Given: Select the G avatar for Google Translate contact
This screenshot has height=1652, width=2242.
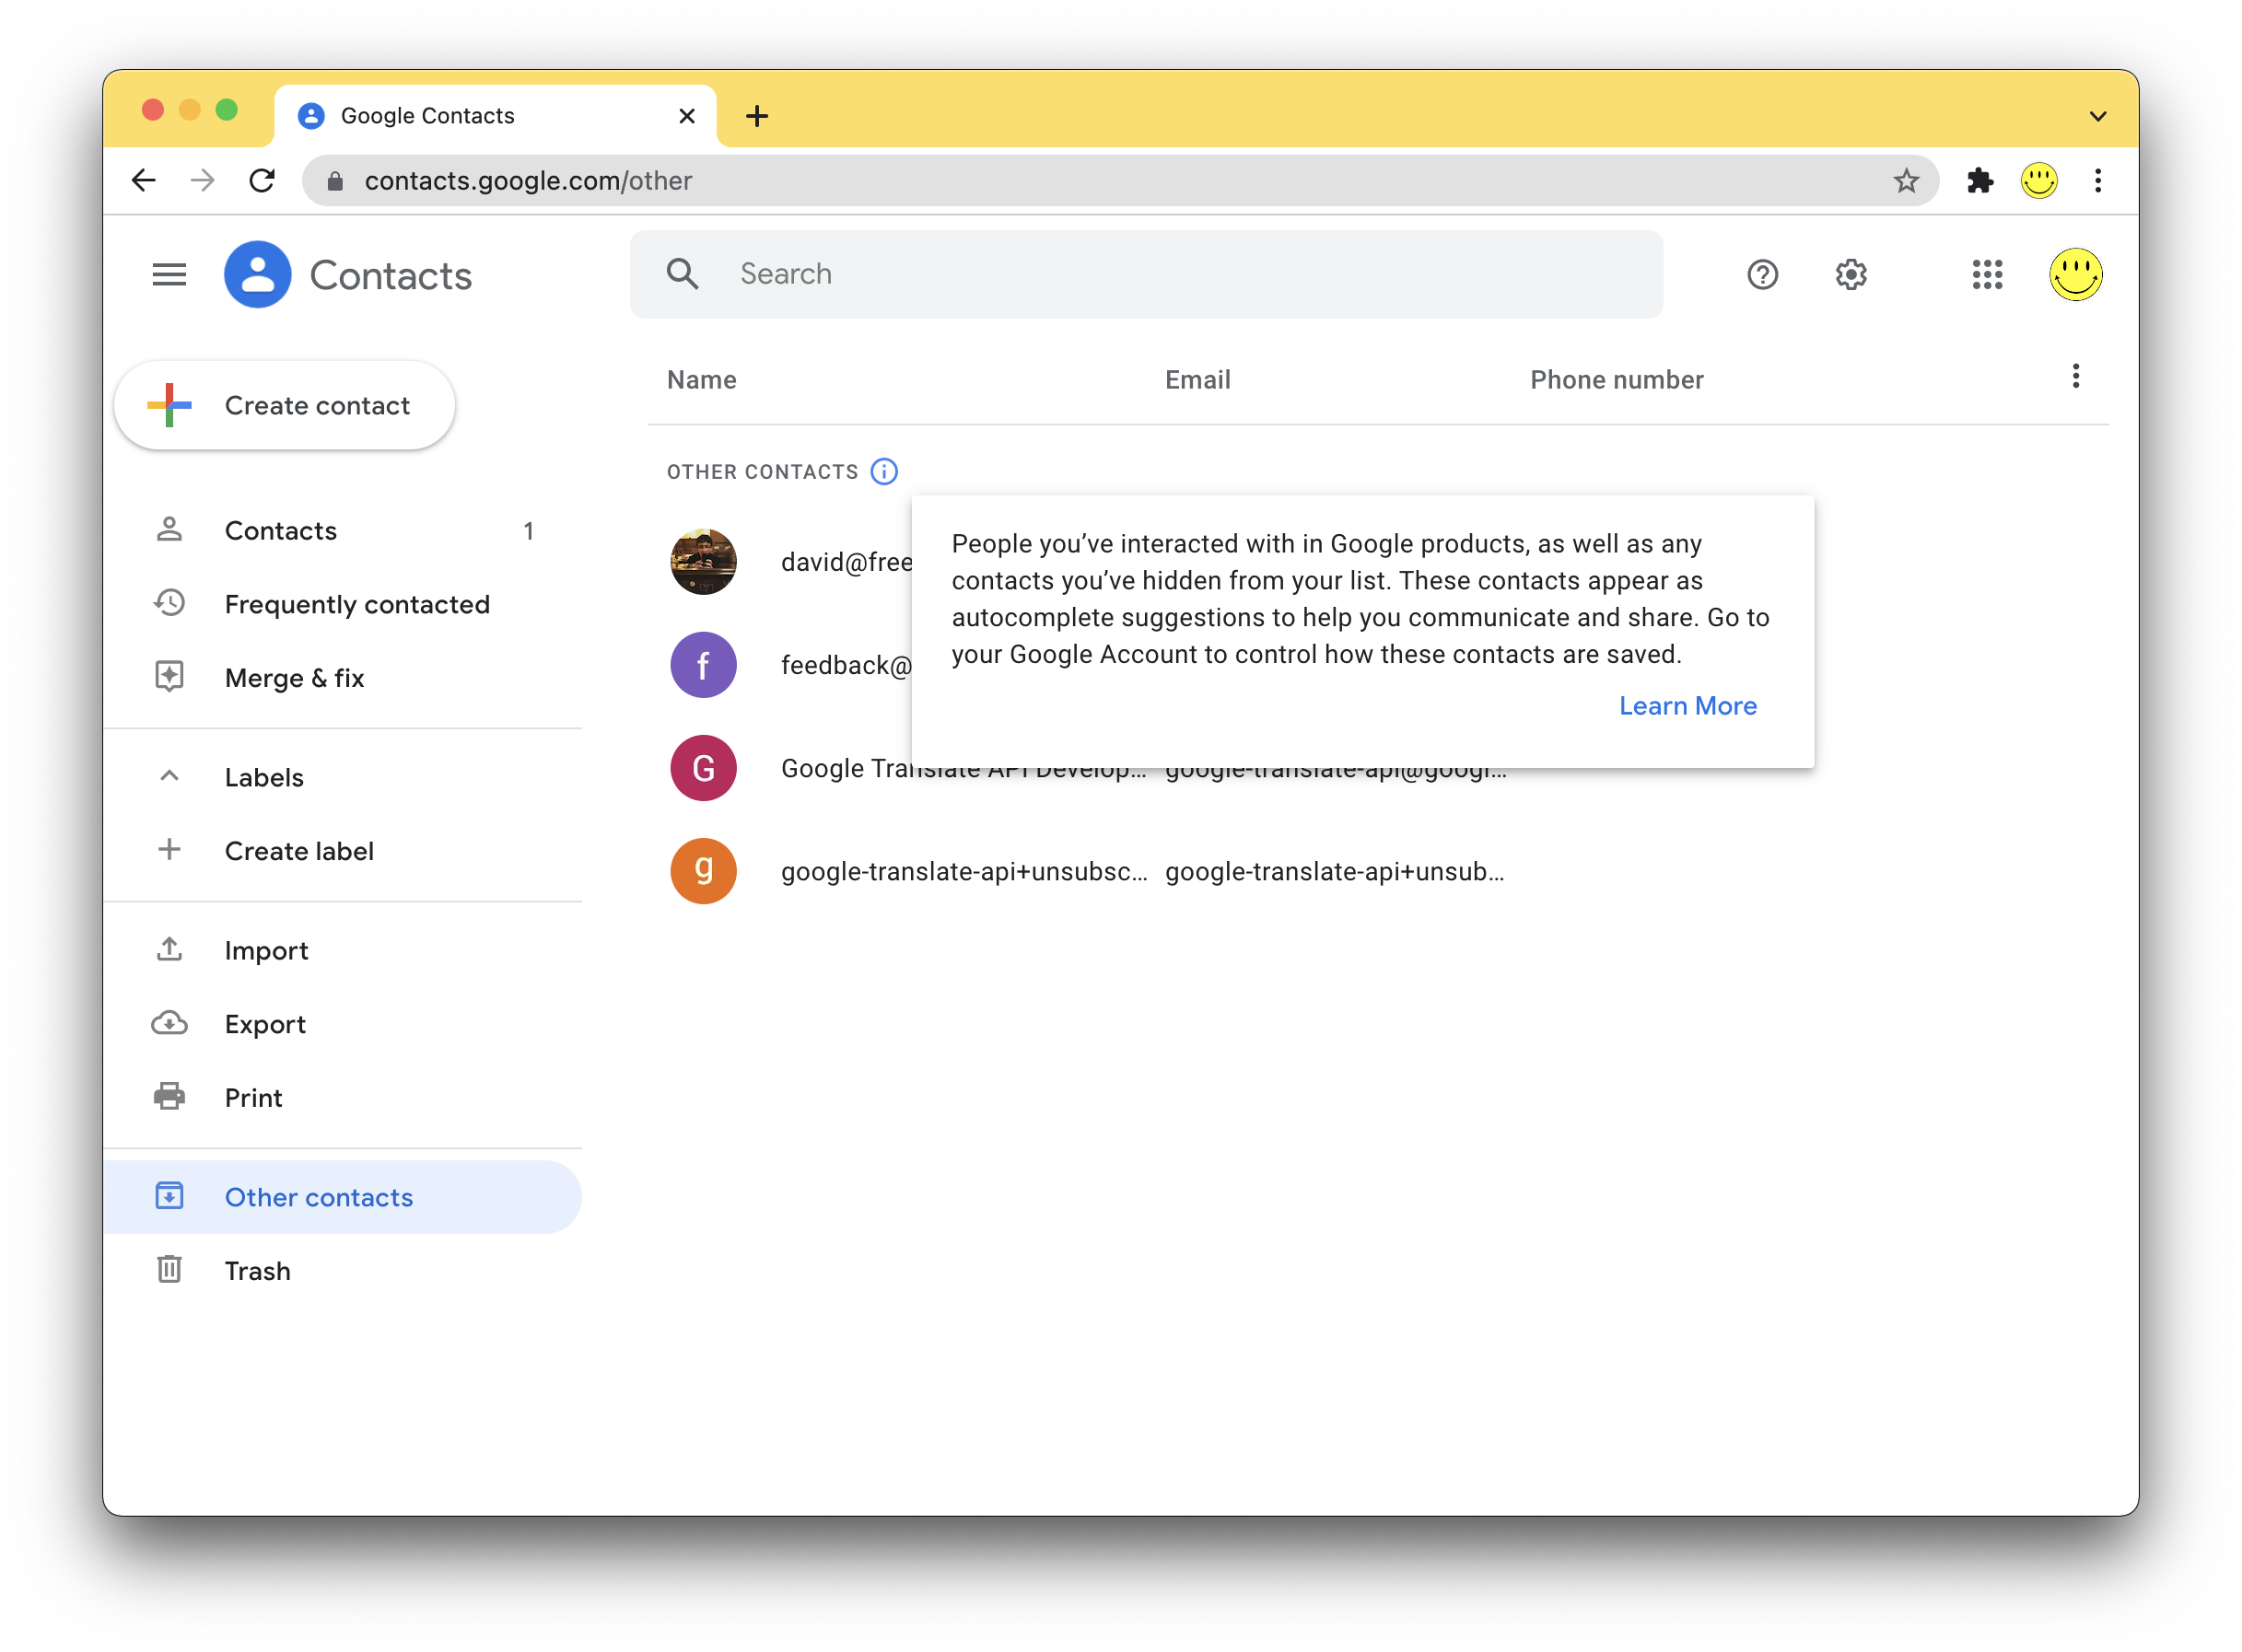Looking at the screenshot, I should 703,767.
